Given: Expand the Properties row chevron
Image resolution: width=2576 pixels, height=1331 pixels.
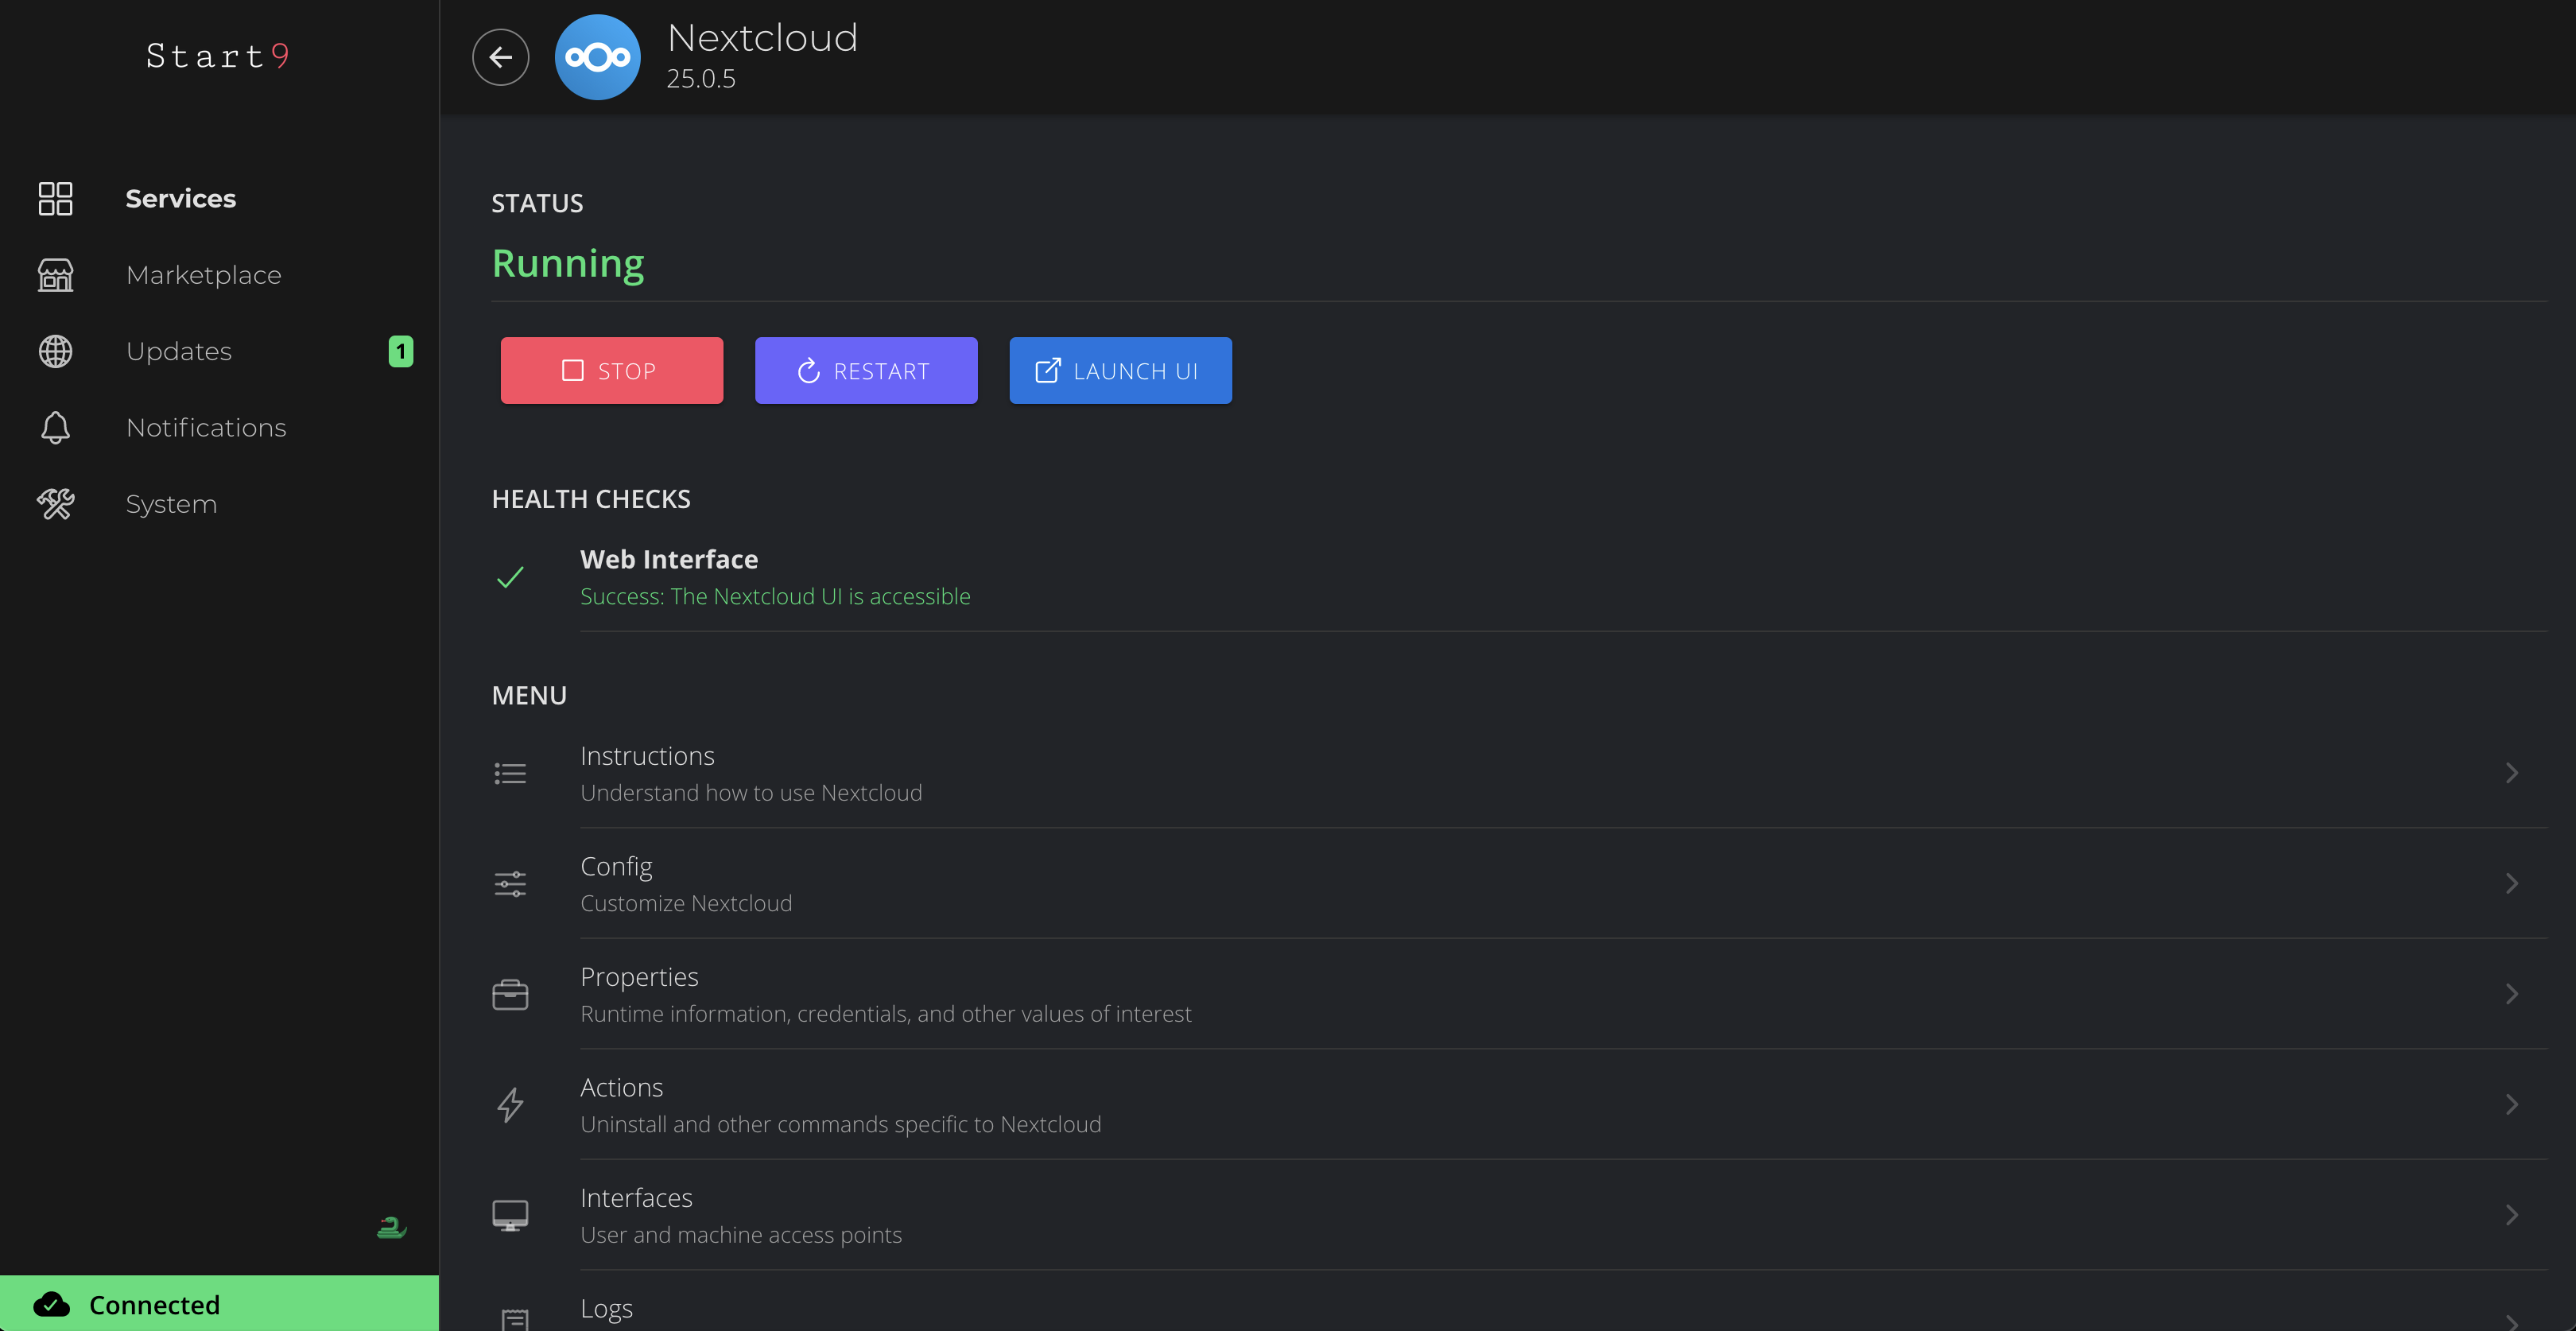Looking at the screenshot, I should click(x=2513, y=993).
